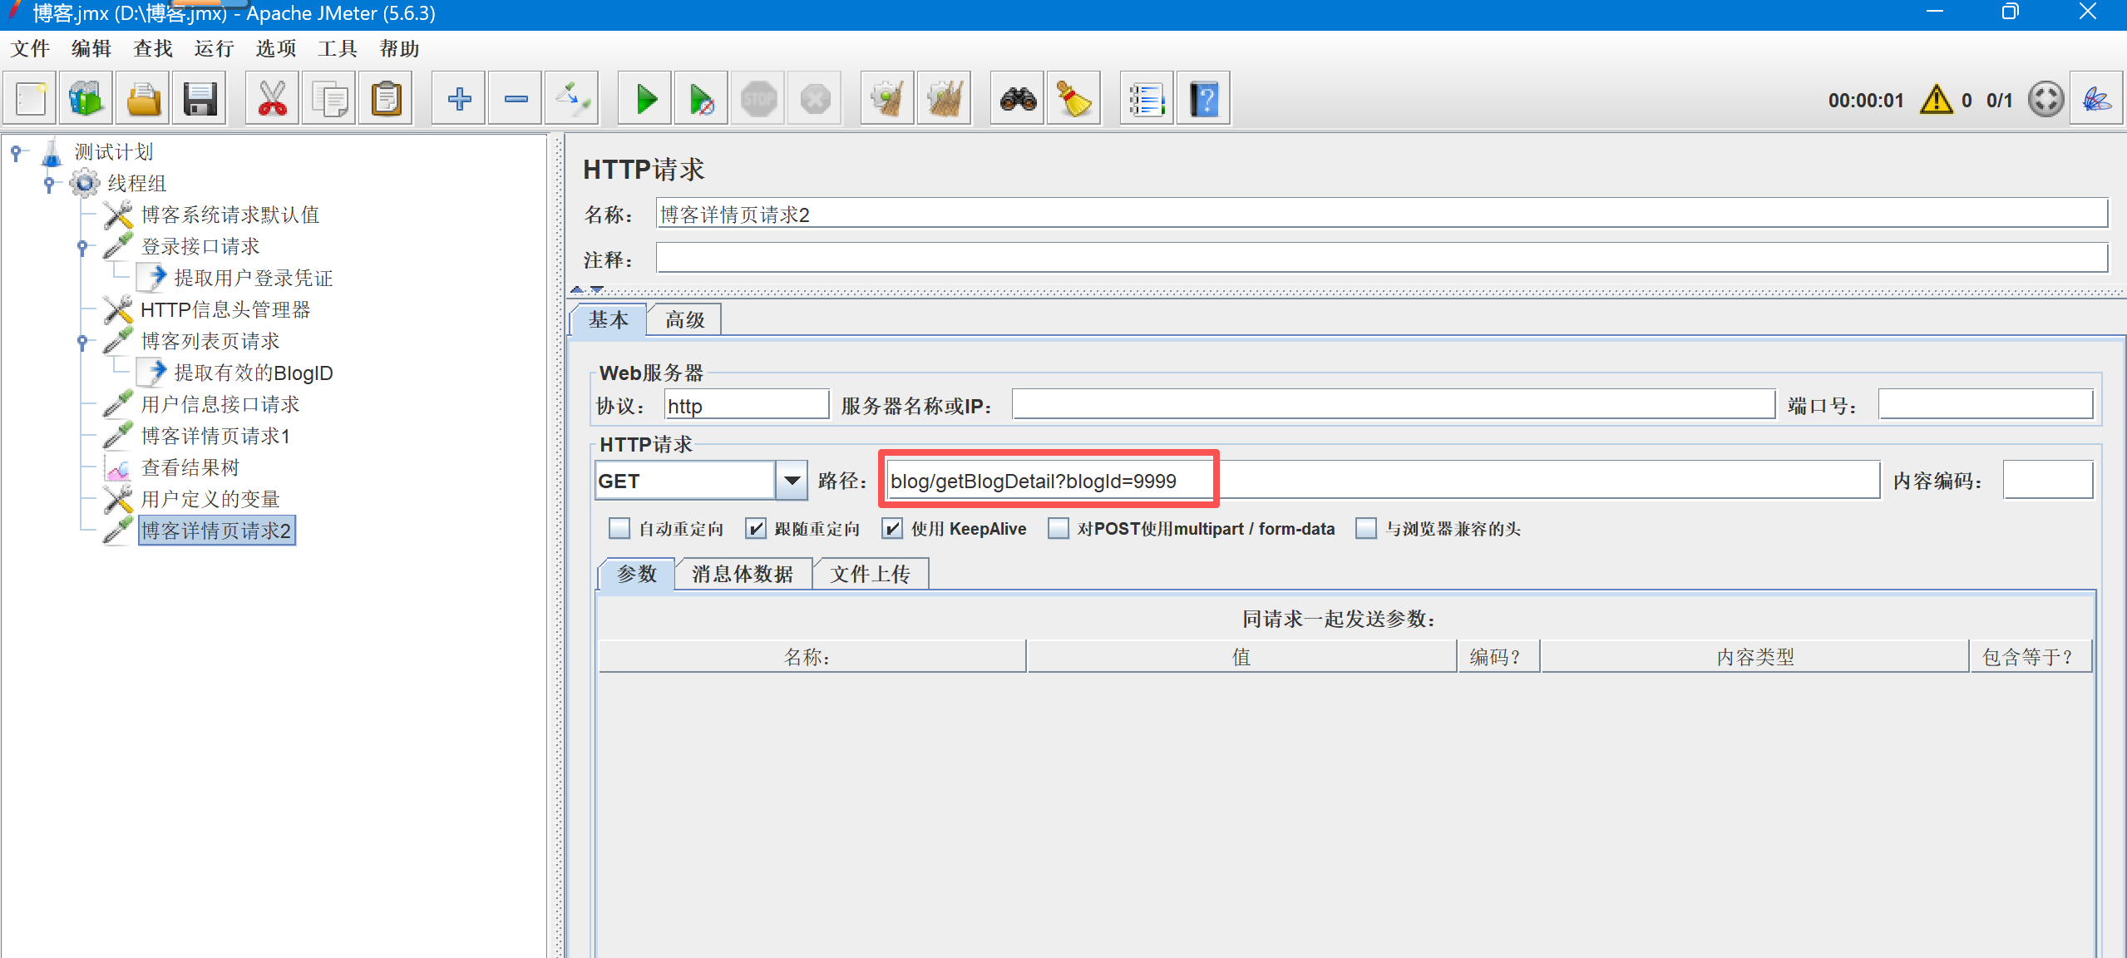Toggle the 使用 KeepAlive checkbox
This screenshot has width=2127, height=958.
click(x=892, y=529)
